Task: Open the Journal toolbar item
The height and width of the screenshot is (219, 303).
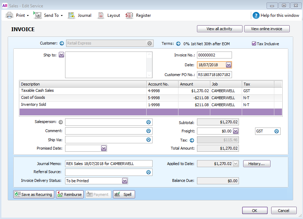Action: tap(80, 15)
